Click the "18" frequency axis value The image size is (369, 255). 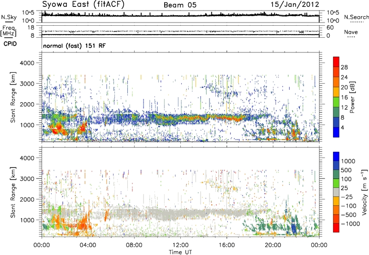coord(31,28)
